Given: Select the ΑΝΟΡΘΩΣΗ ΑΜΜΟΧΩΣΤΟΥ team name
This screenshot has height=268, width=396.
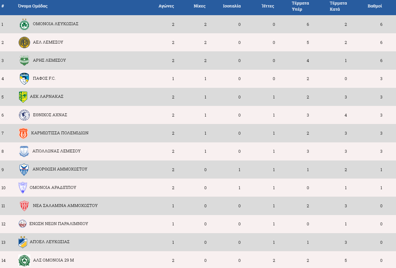Looking at the screenshot, I should click(60, 169).
